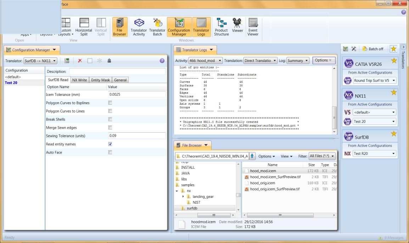Uncheck Read entity names checkbox
Viewport: 409px width, 243px height.
(110, 144)
